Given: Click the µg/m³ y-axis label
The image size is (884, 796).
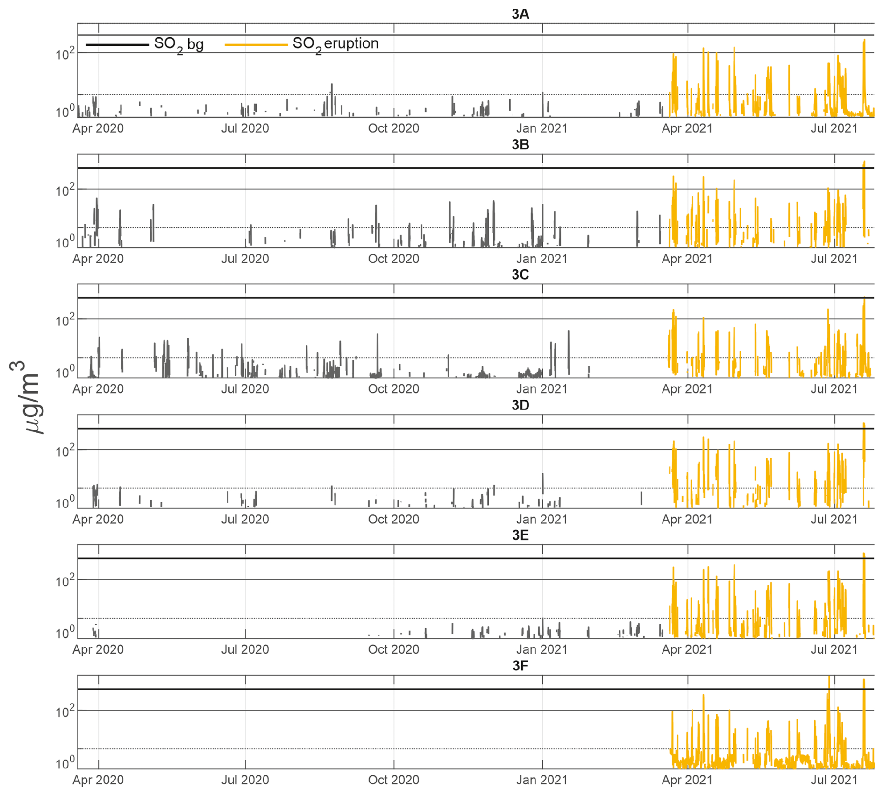Looking at the screenshot, I should pyautogui.click(x=26, y=397).
